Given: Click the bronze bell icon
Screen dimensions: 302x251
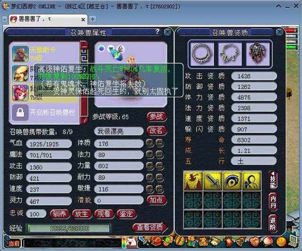Looking at the screenshot, I should pos(241,242).
